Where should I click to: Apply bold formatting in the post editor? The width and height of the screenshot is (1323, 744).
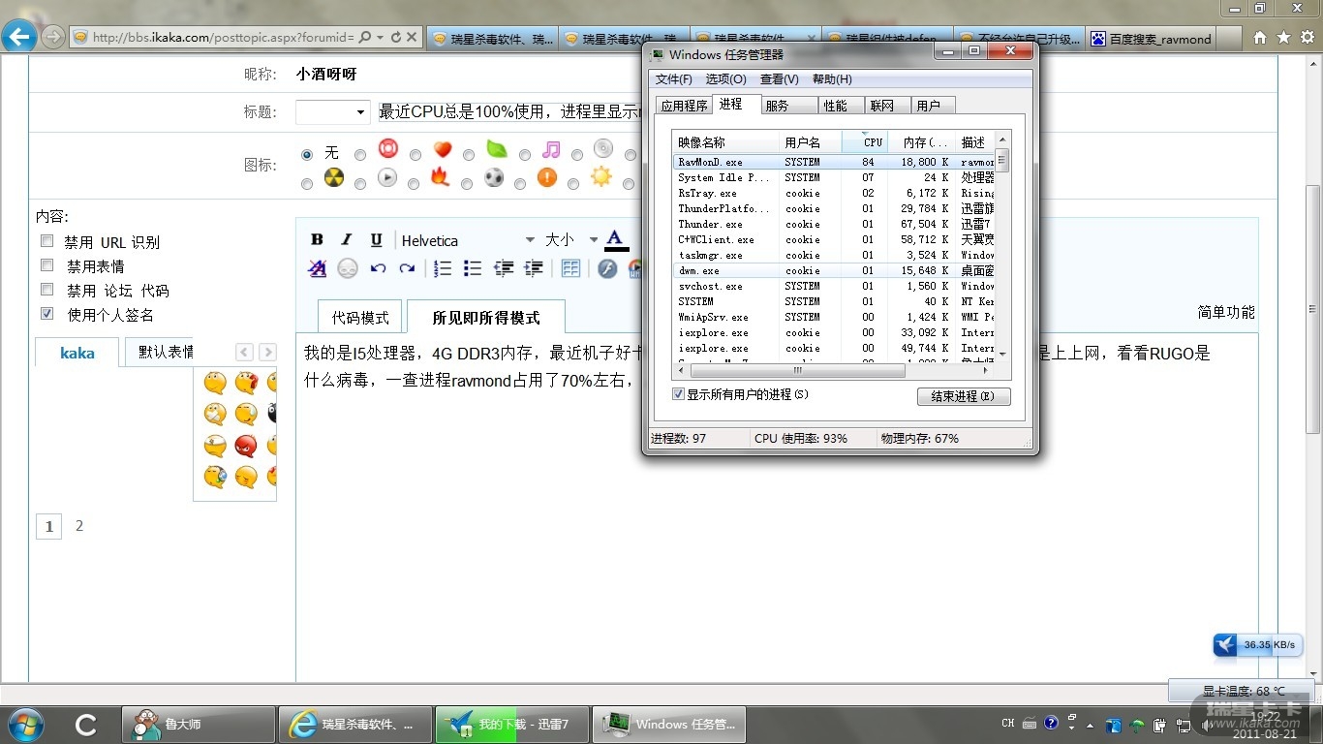317,240
